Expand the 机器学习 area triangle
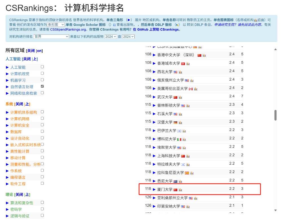This screenshot has width=288, height=220. pos(7,80)
